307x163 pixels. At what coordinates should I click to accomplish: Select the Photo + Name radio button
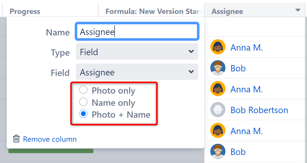click(x=83, y=114)
